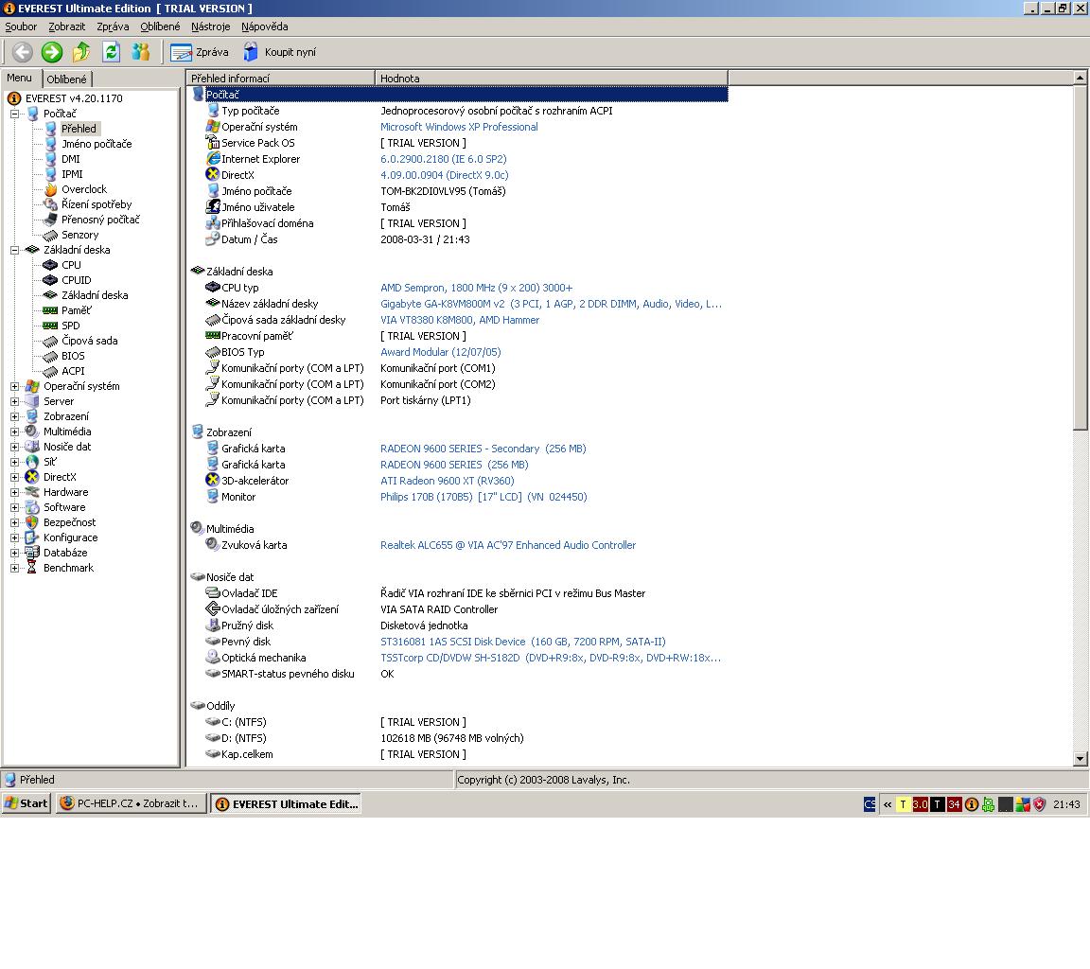Select the BIOS tree item
This screenshot has height=969, width=1090.
tap(73, 356)
